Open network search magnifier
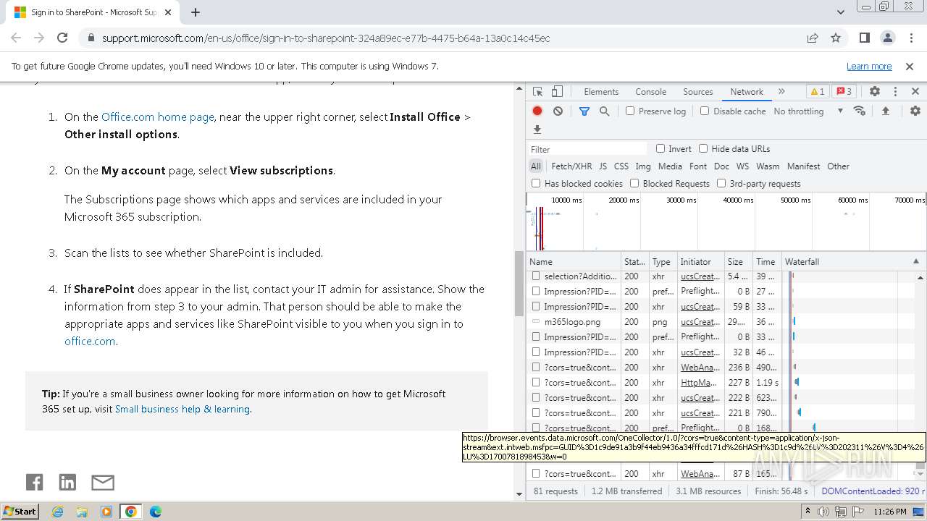This screenshot has height=521, width=927. (604, 111)
